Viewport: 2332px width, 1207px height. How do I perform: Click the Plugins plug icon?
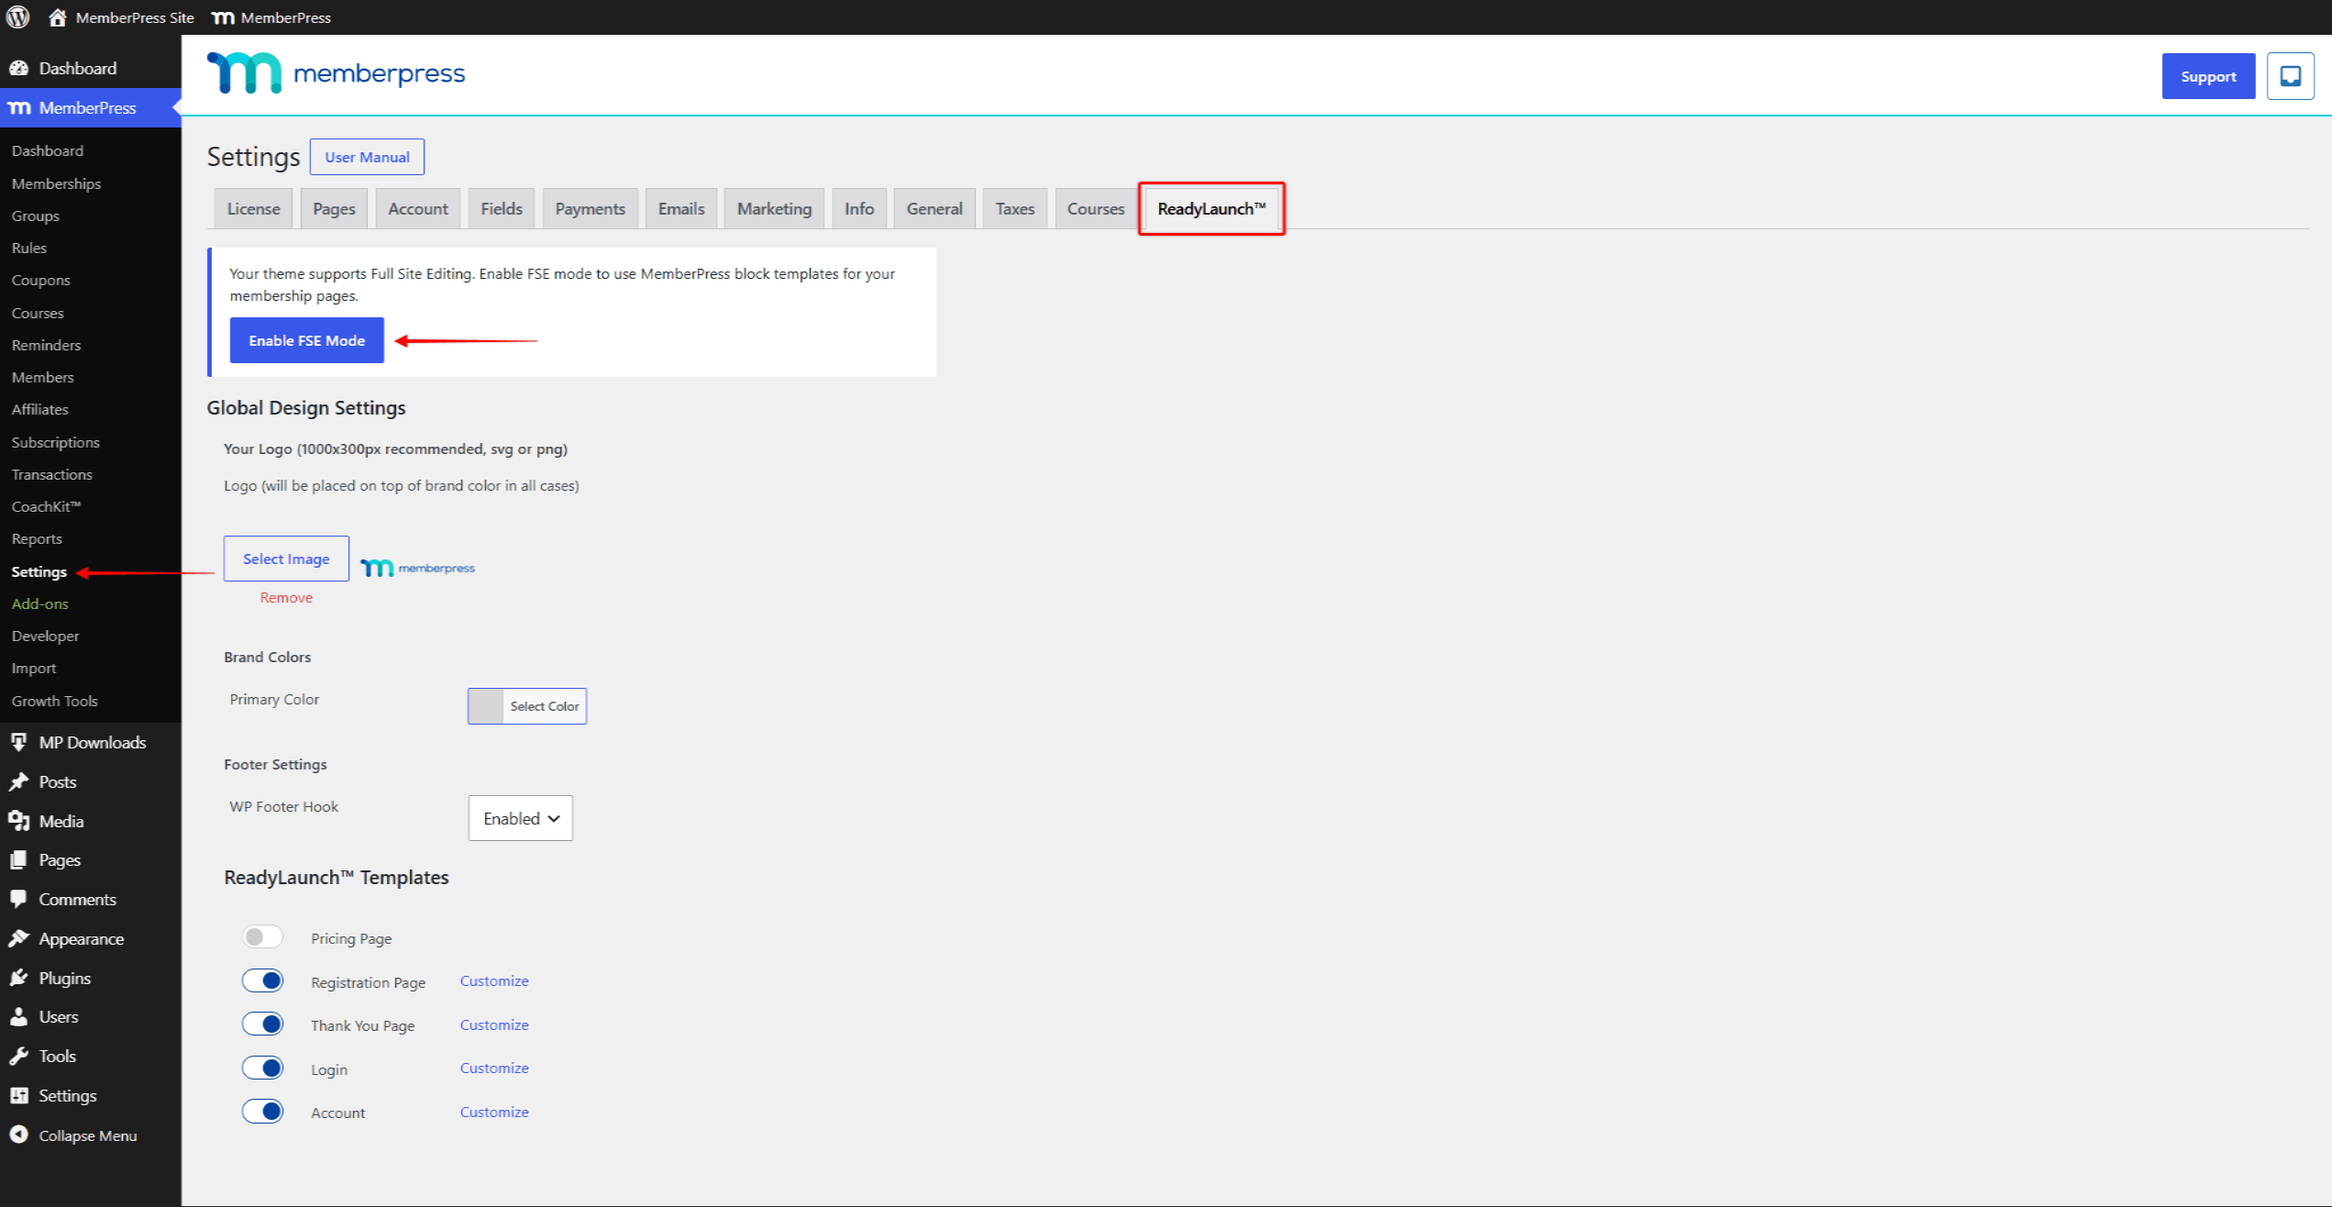[x=19, y=978]
